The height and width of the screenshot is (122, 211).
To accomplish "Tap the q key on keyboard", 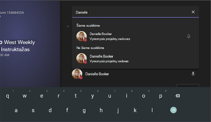I will (8, 96).
